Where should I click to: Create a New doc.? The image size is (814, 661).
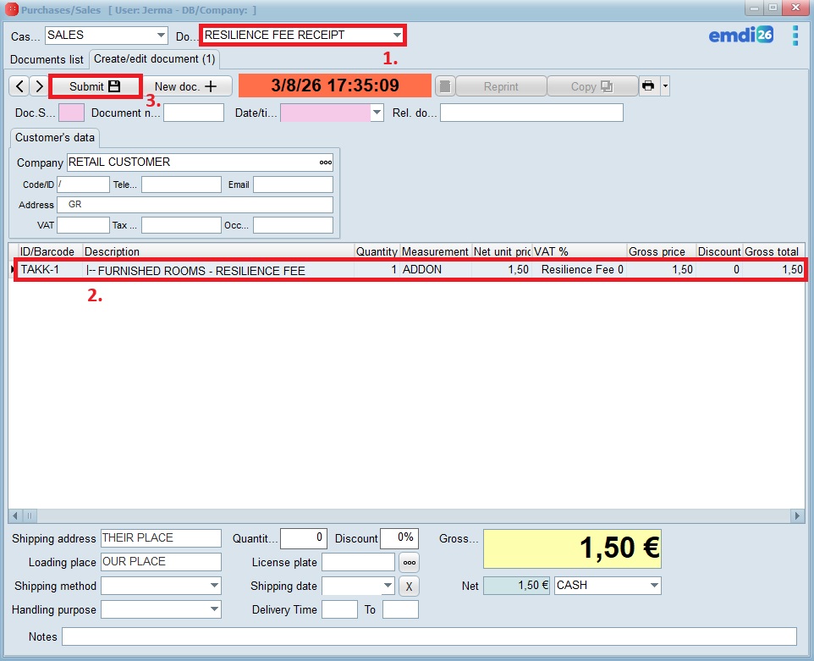click(x=185, y=86)
